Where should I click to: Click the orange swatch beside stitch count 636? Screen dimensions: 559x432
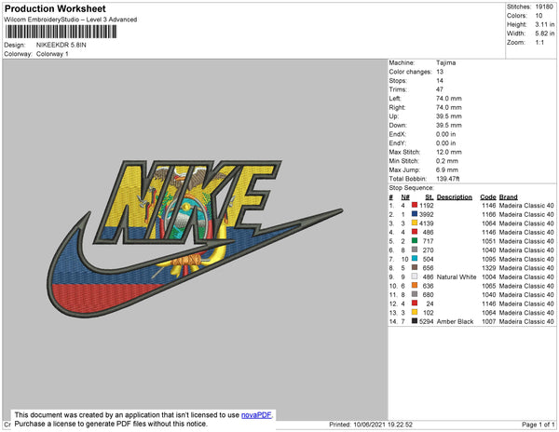415,285
